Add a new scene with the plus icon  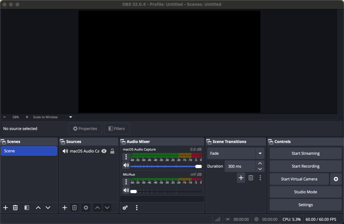[x=5, y=208]
